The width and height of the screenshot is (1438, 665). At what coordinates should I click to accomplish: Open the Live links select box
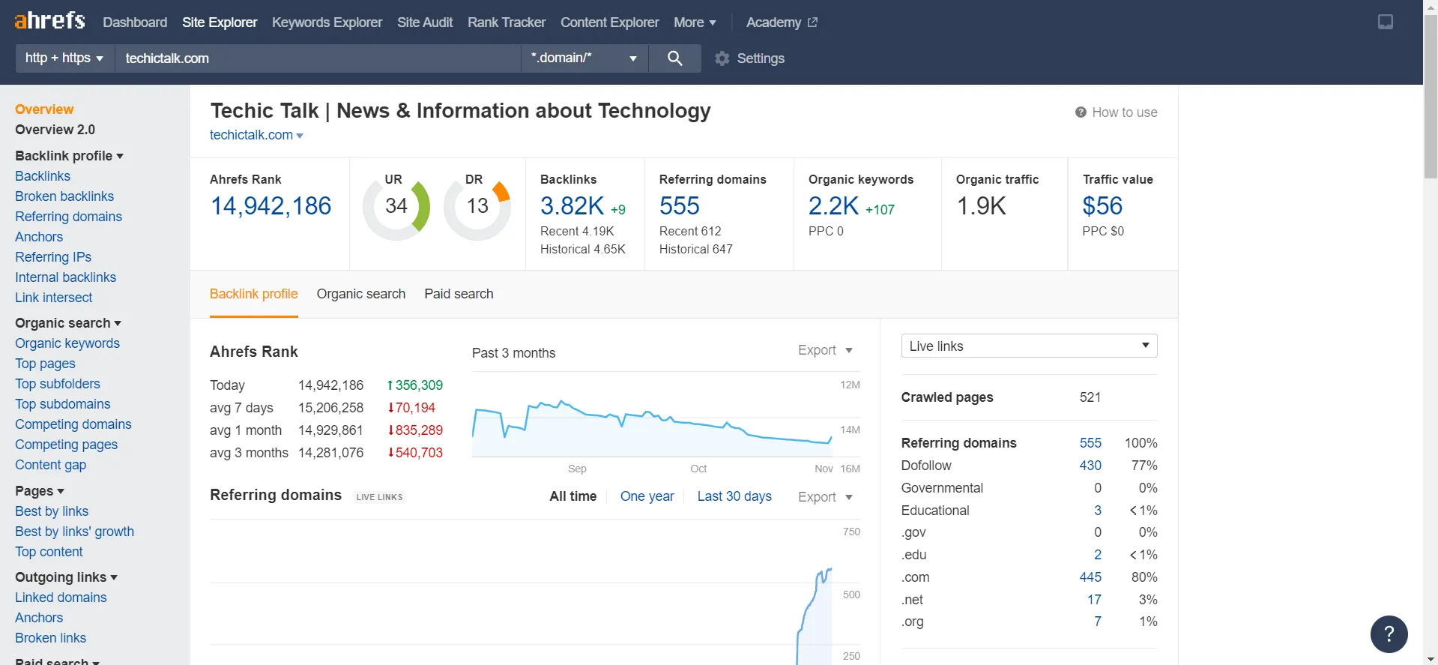(1029, 346)
